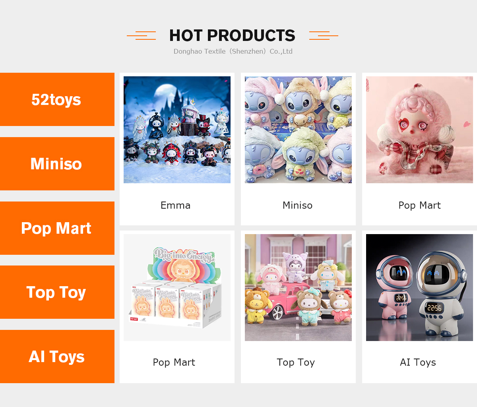
Task: View the Big into Energy box set image
Action: point(177,287)
